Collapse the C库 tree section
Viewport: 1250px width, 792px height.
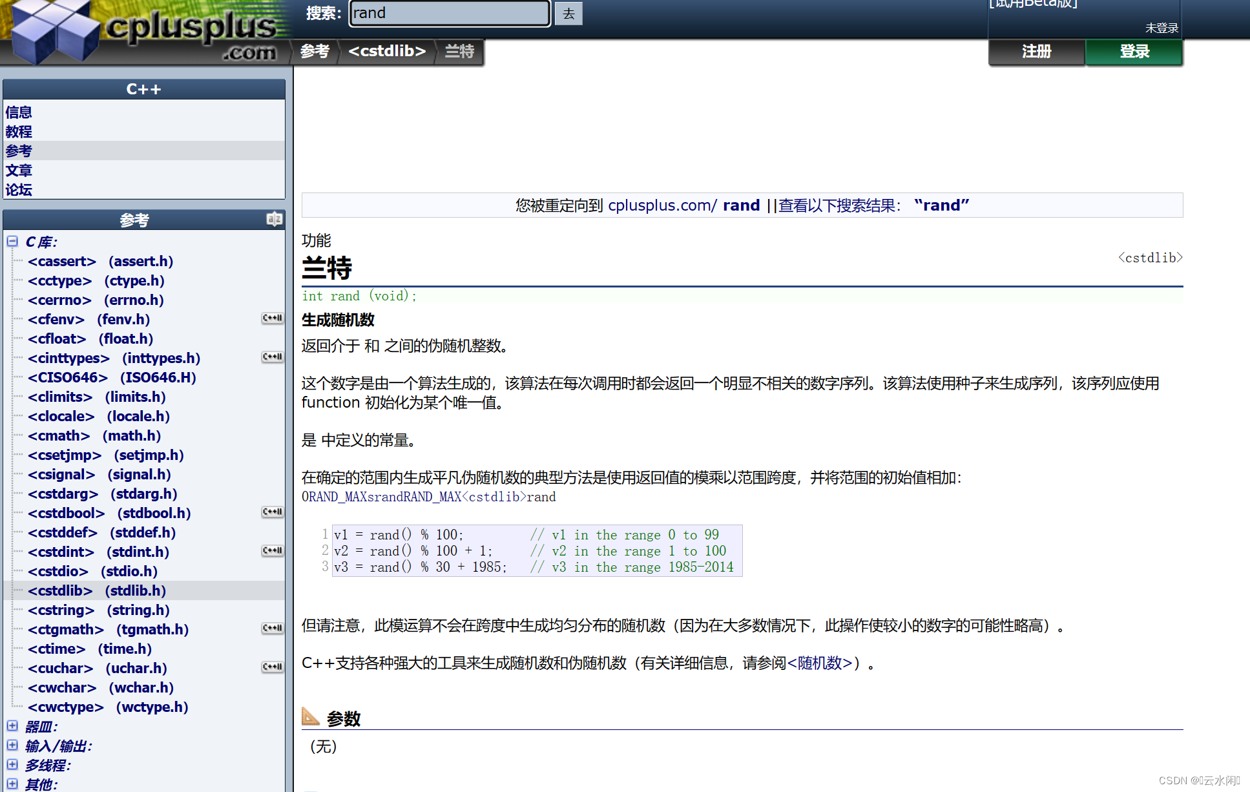pos(12,242)
